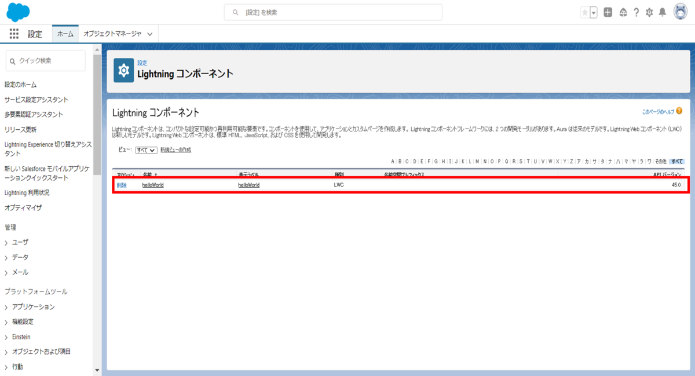The width and height of the screenshot is (695, 376).
Task: Click the Lightning コンポーネント page gear icon
Action: click(123, 71)
